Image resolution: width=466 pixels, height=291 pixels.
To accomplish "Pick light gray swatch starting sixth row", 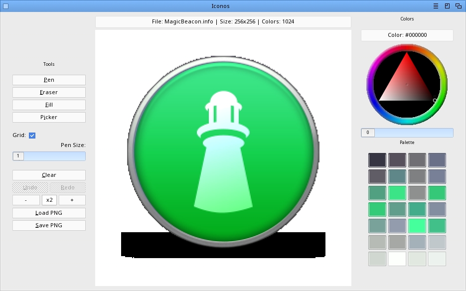I will (377, 242).
